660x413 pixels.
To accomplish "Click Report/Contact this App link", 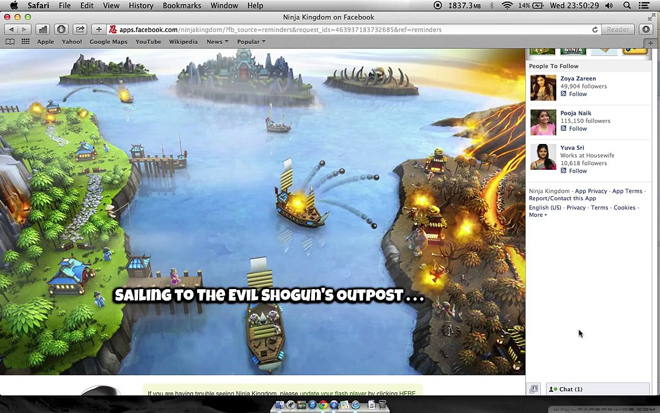I will tap(563, 198).
